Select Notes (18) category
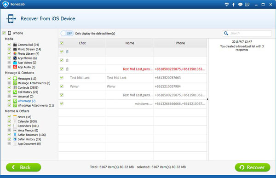Image resolution: width=276 pixels, height=178 pixels. pos(24,117)
